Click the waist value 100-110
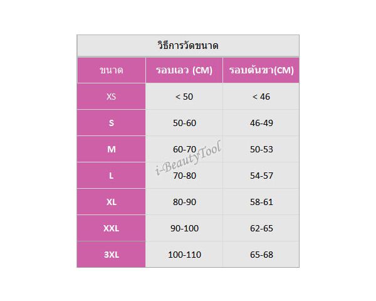 [184, 255]
